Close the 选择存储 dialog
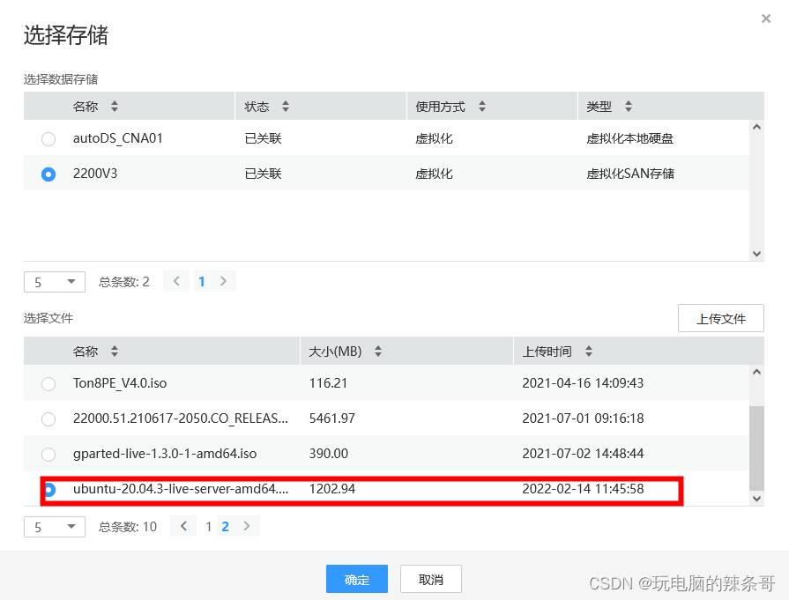The width and height of the screenshot is (789, 600). click(x=765, y=19)
